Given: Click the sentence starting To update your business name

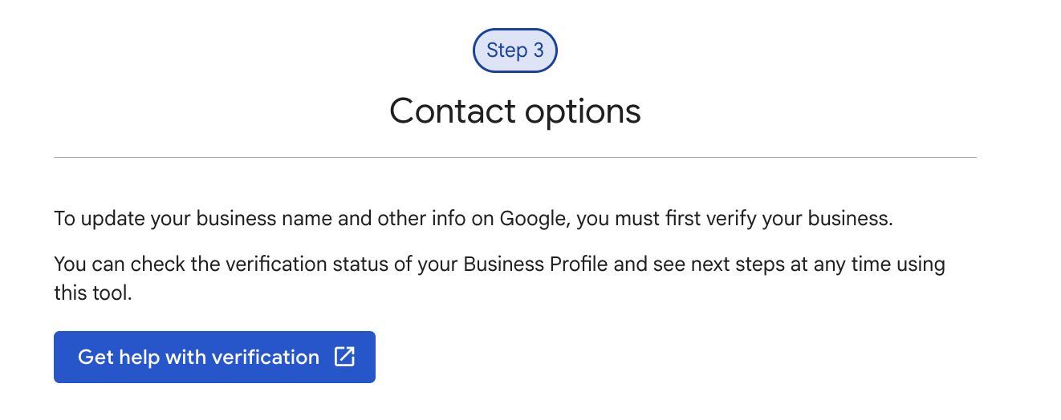Looking at the screenshot, I should 474,220.
